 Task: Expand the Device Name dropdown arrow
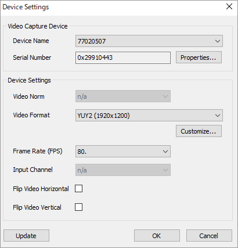point(218,41)
